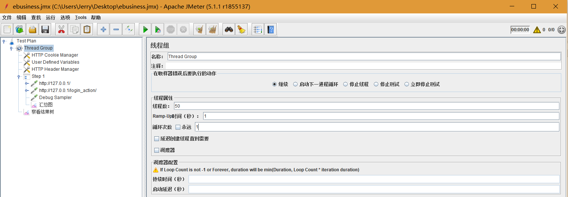568x197 pixels.
Task: Select the 汇总图 listener
Action: (46, 105)
